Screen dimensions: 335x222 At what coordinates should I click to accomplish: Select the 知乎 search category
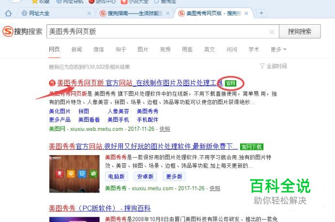coord(121,49)
